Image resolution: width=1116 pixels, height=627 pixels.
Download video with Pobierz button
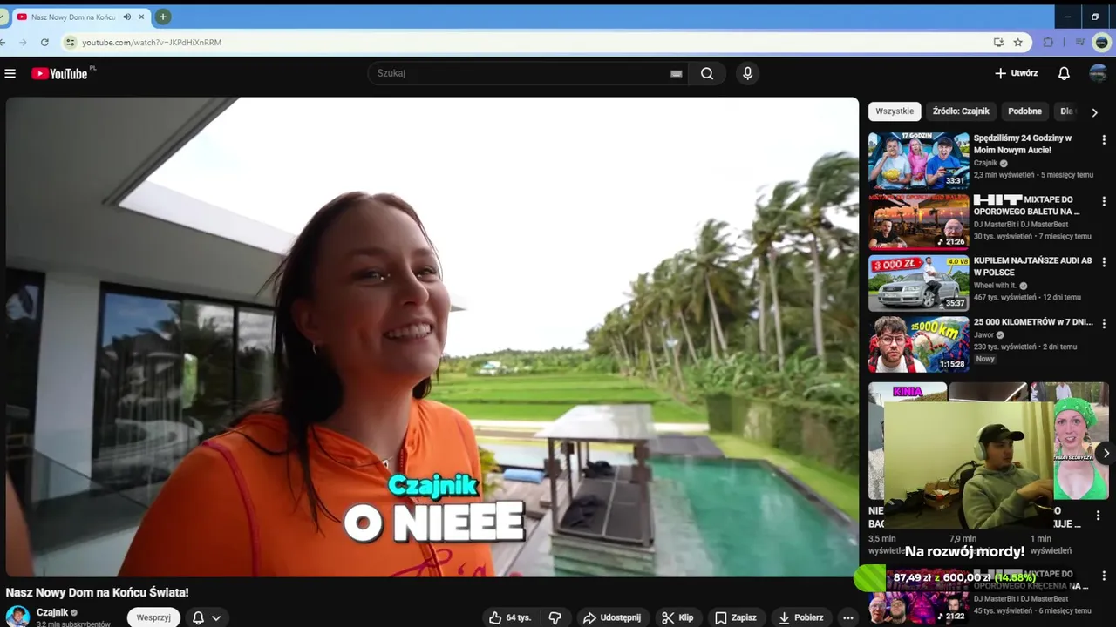(x=801, y=617)
